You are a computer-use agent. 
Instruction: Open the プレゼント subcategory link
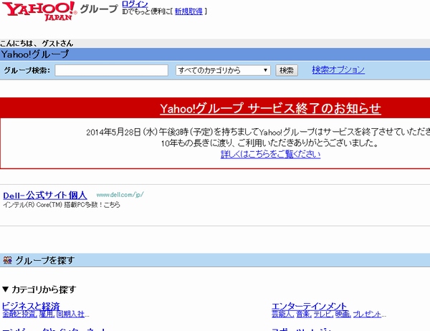tap(367, 314)
